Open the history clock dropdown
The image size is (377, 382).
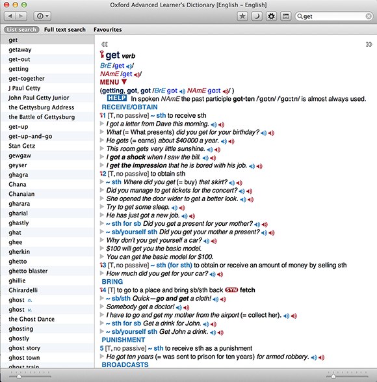tap(42, 16)
